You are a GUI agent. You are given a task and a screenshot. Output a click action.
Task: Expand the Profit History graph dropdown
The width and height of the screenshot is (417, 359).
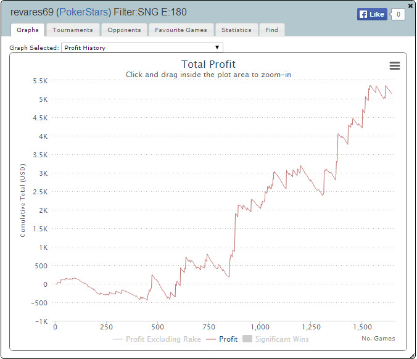point(142,48)
